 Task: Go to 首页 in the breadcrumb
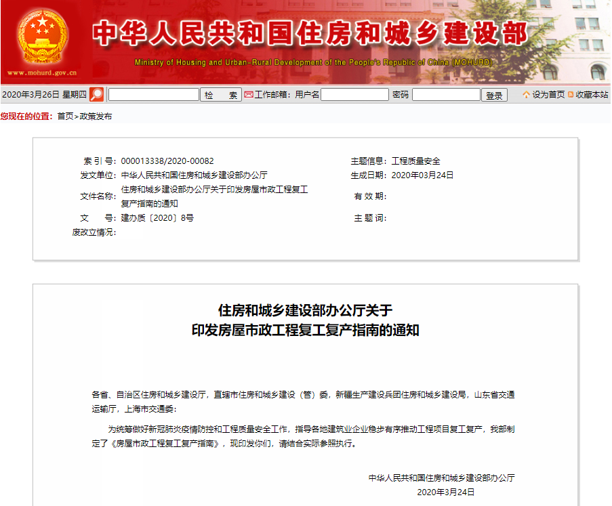pos(65,117)
